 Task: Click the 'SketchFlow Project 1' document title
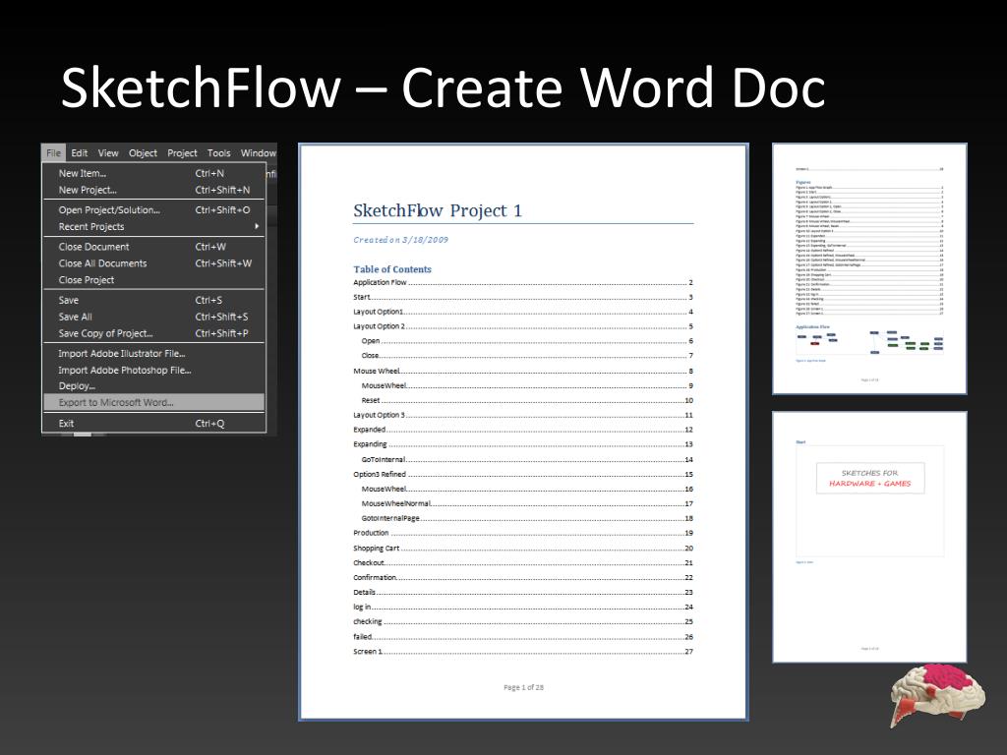pos(438,210)
